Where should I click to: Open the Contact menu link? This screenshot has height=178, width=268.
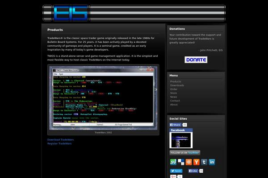[x=175, y=101]
